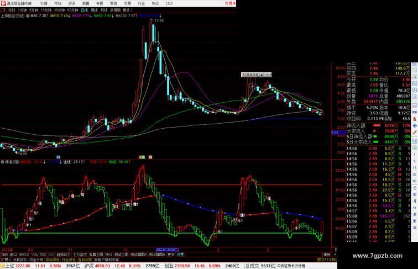Switch to 60分钟 chart period

tap(73, 10)
